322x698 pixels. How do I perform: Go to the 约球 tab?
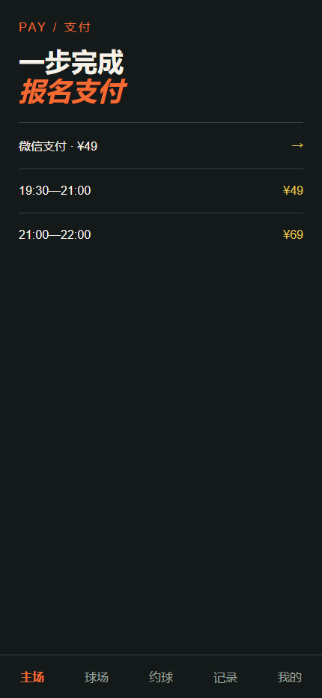pos(161,677)
